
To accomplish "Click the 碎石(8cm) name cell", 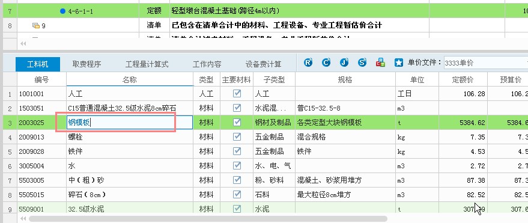I will point(130,195).
